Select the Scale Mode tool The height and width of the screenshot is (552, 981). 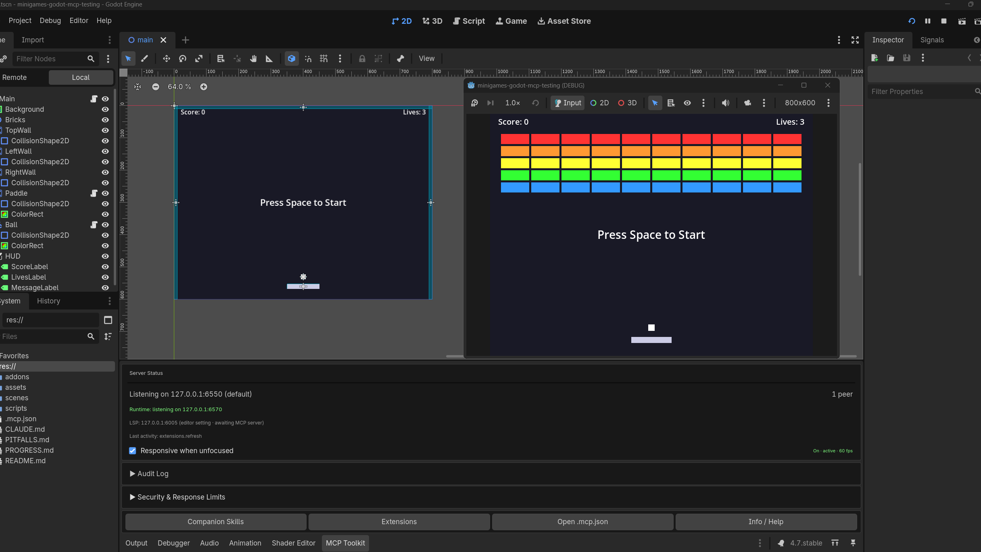(x=198, y=59)
